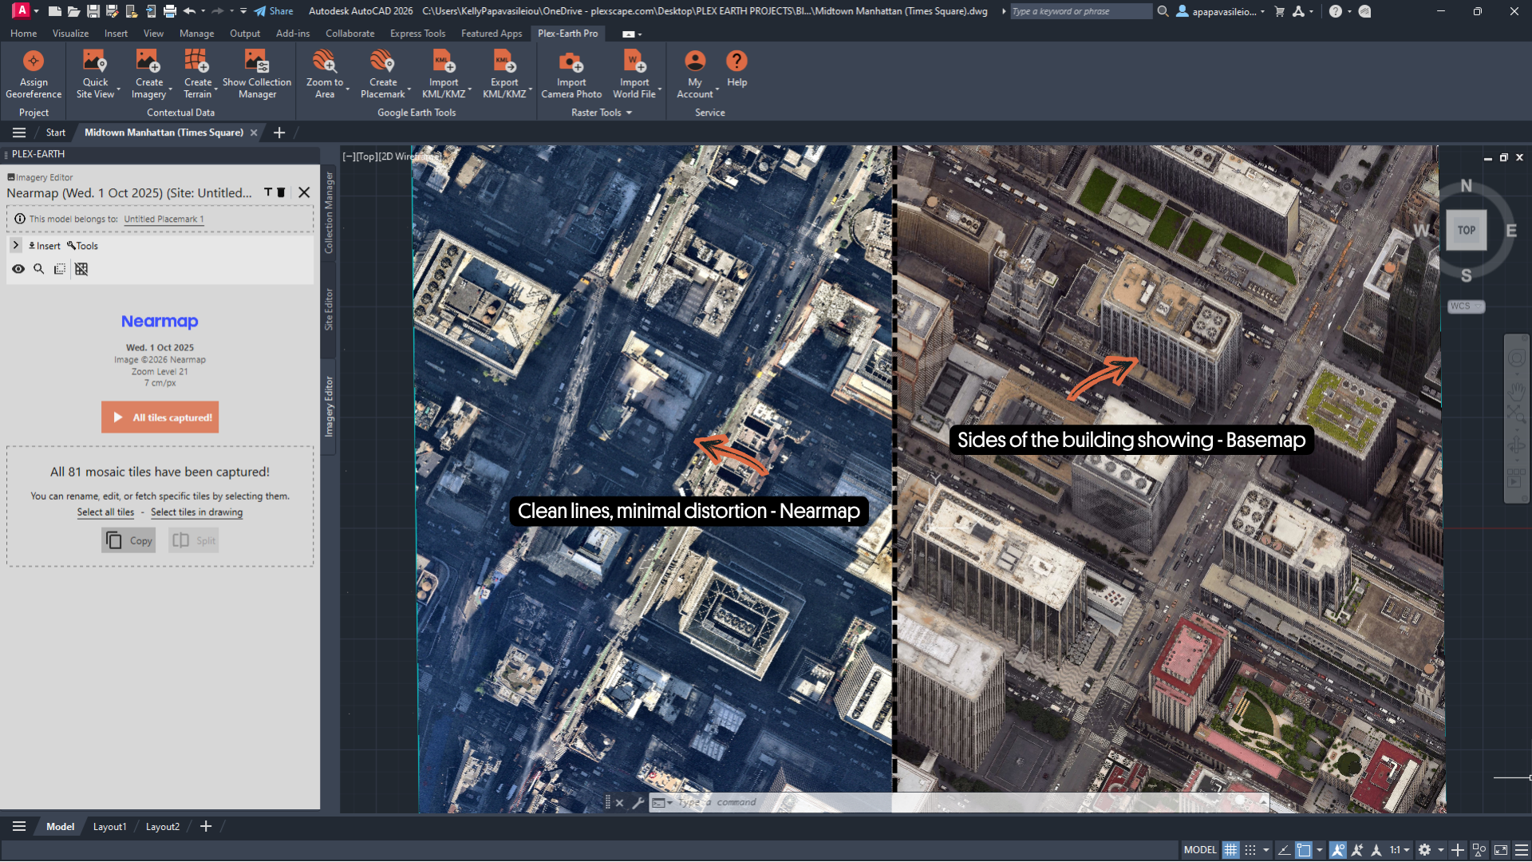This screenshot has width=1532, height=862.
Task: Toggle isolate objects icon in status bar
Action: (x=1479, y=850)
